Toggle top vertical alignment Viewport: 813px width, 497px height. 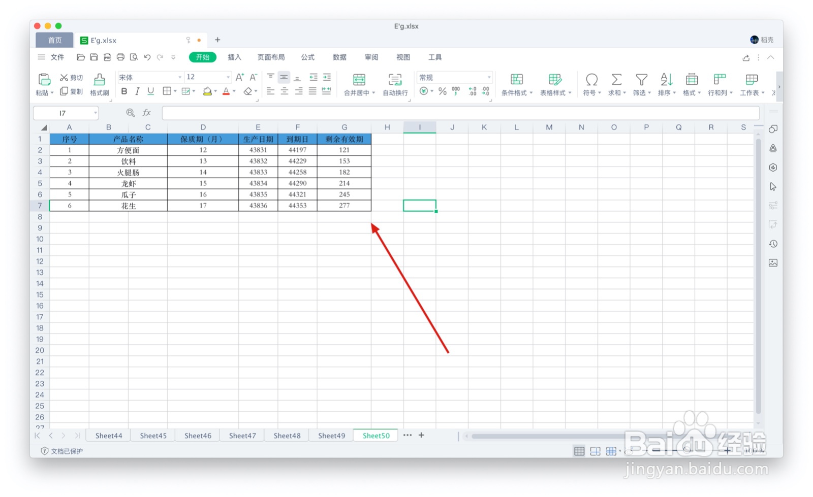pos(271,77)
